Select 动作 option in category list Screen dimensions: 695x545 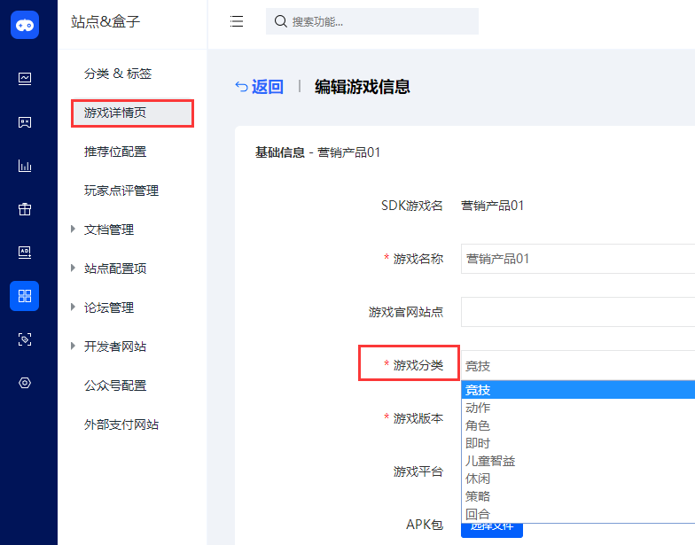(x=578, y=408)
